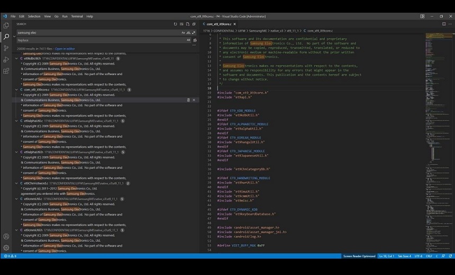Viewport: 455px width, 275px height.
Task: Open the File menu
Action: click(13, 16)
